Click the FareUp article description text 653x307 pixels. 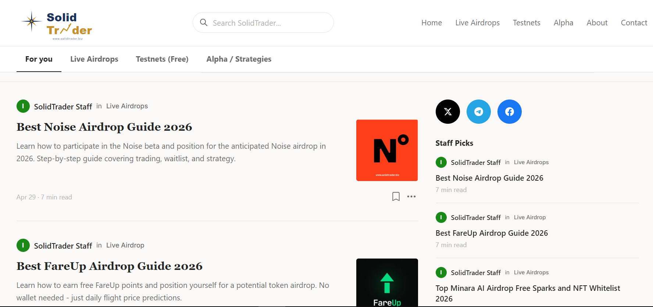point(173,292)
